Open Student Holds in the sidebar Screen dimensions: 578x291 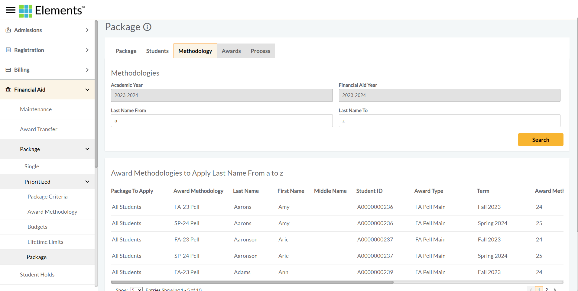click(x=37, y=275)
